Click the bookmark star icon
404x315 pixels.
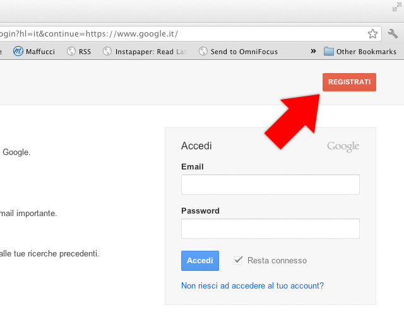372,33
